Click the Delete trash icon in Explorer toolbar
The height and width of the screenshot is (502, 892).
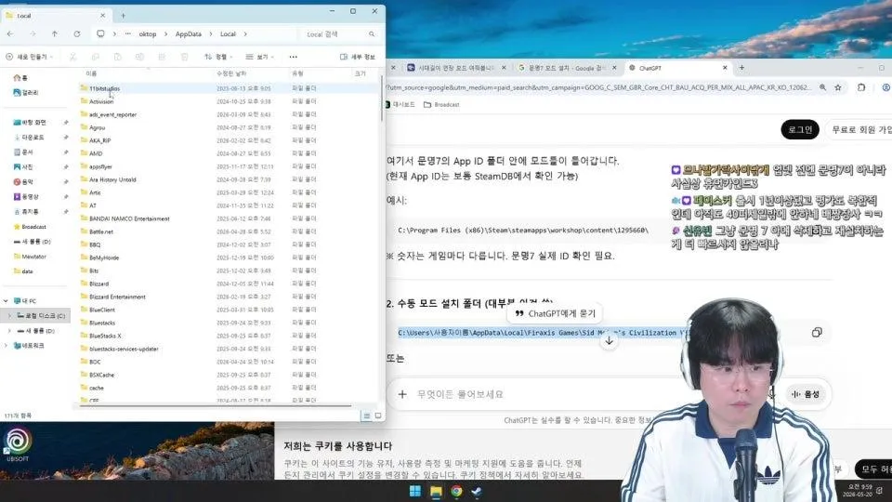184,57
